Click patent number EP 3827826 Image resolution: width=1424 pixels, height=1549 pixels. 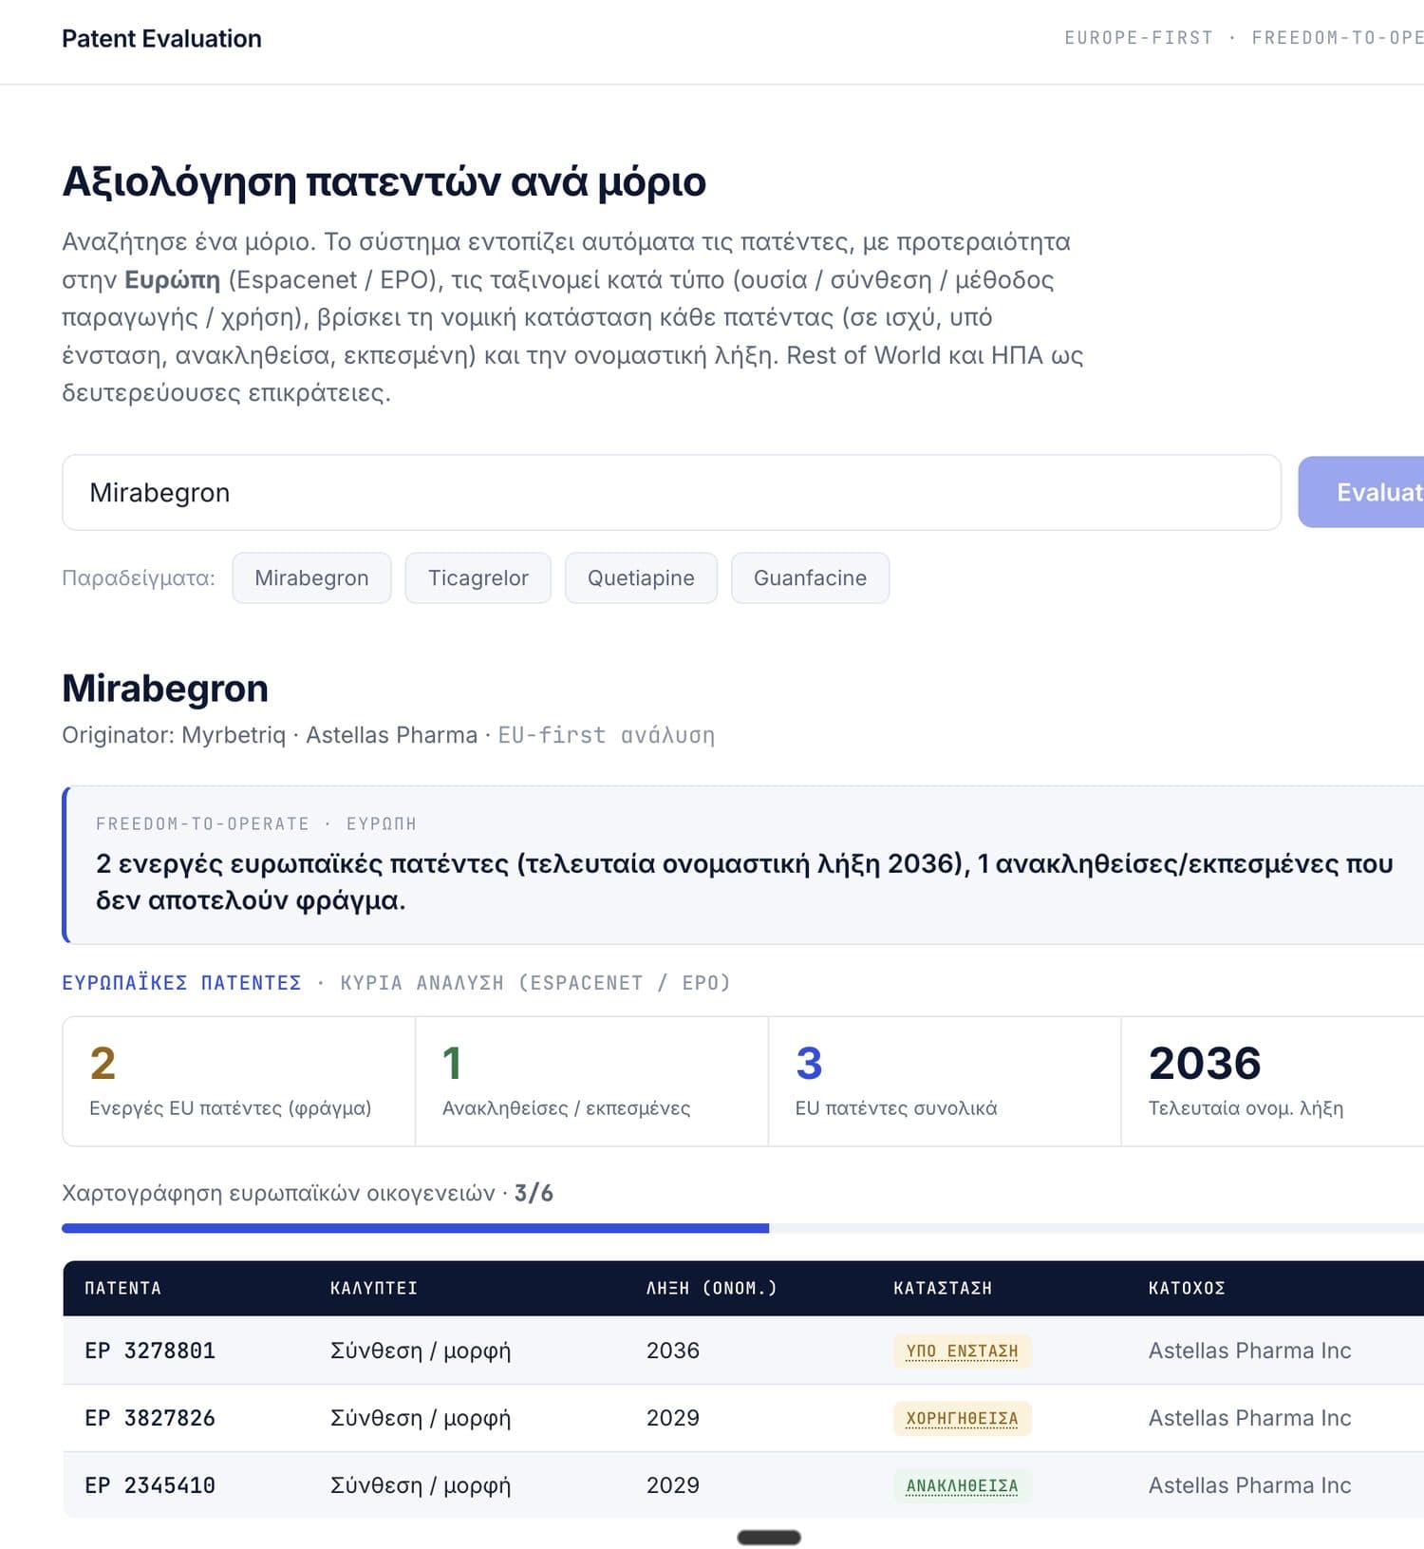(x=150, y=1418)
